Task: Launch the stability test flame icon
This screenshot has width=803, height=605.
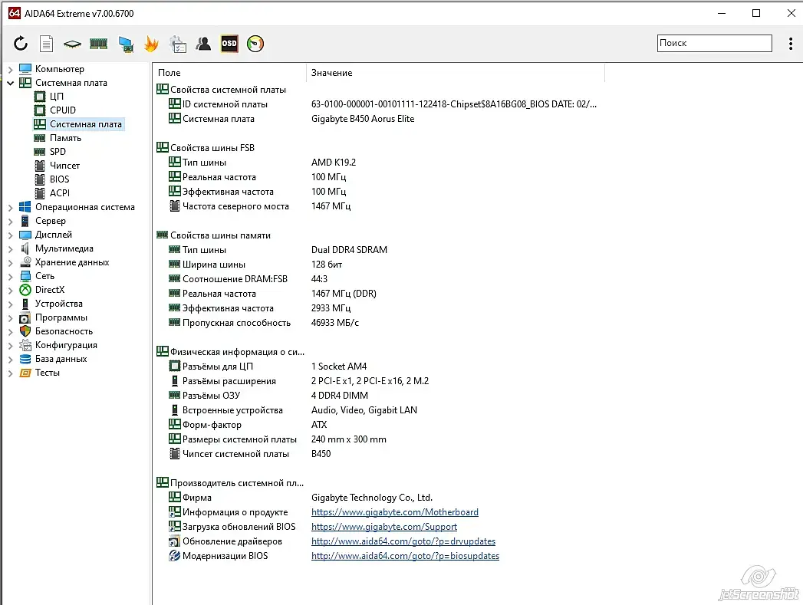Action: [151, 44]
